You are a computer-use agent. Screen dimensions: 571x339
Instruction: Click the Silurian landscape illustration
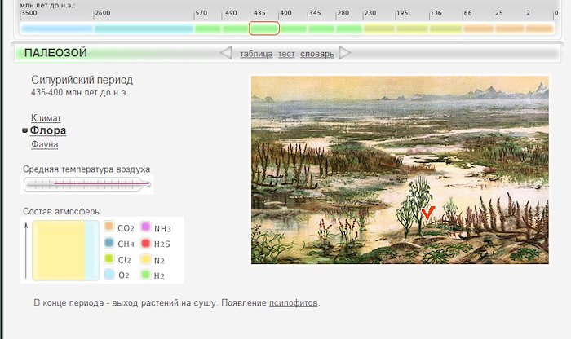point(400,169)
